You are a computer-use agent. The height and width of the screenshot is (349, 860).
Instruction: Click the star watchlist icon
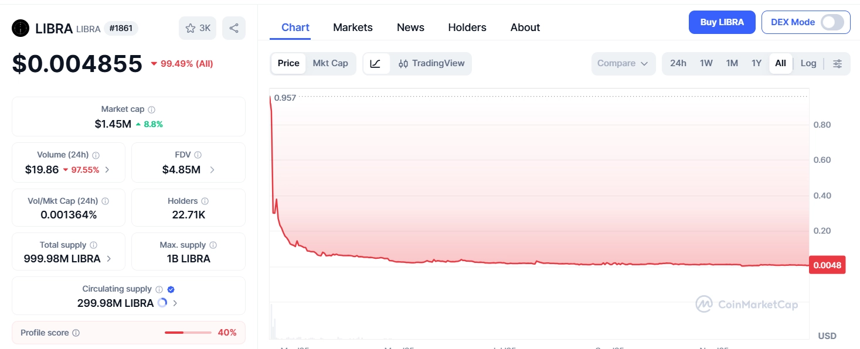tap(191, 28)
